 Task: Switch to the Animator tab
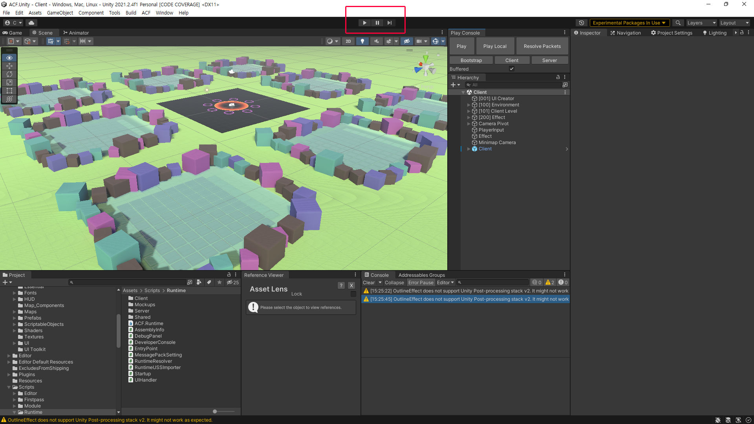(76, 33)
